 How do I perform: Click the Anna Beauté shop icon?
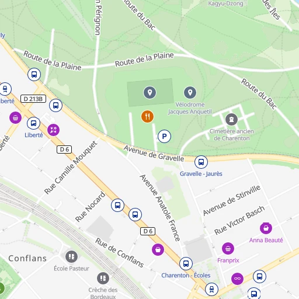coord(266,228)
